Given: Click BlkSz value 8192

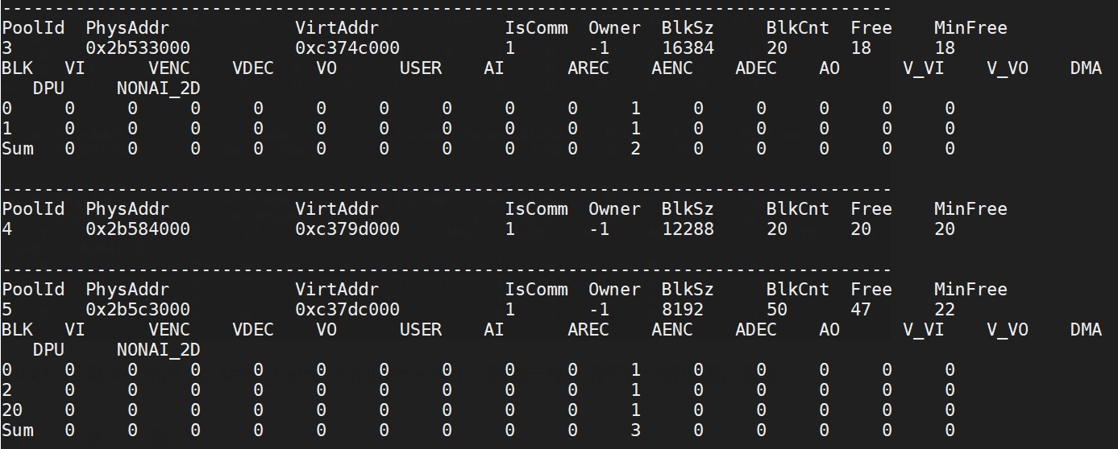Looking at the screenshot, I should pos(683,310).
